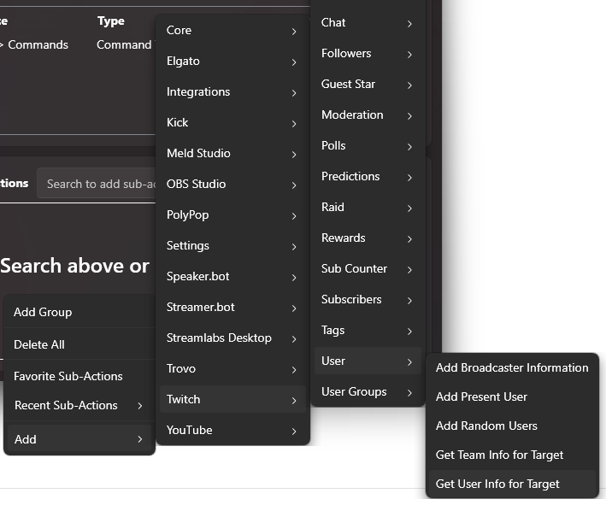Choose Get Team Info for Target
This screenshot has width=606, height=505.
(512, 455)
